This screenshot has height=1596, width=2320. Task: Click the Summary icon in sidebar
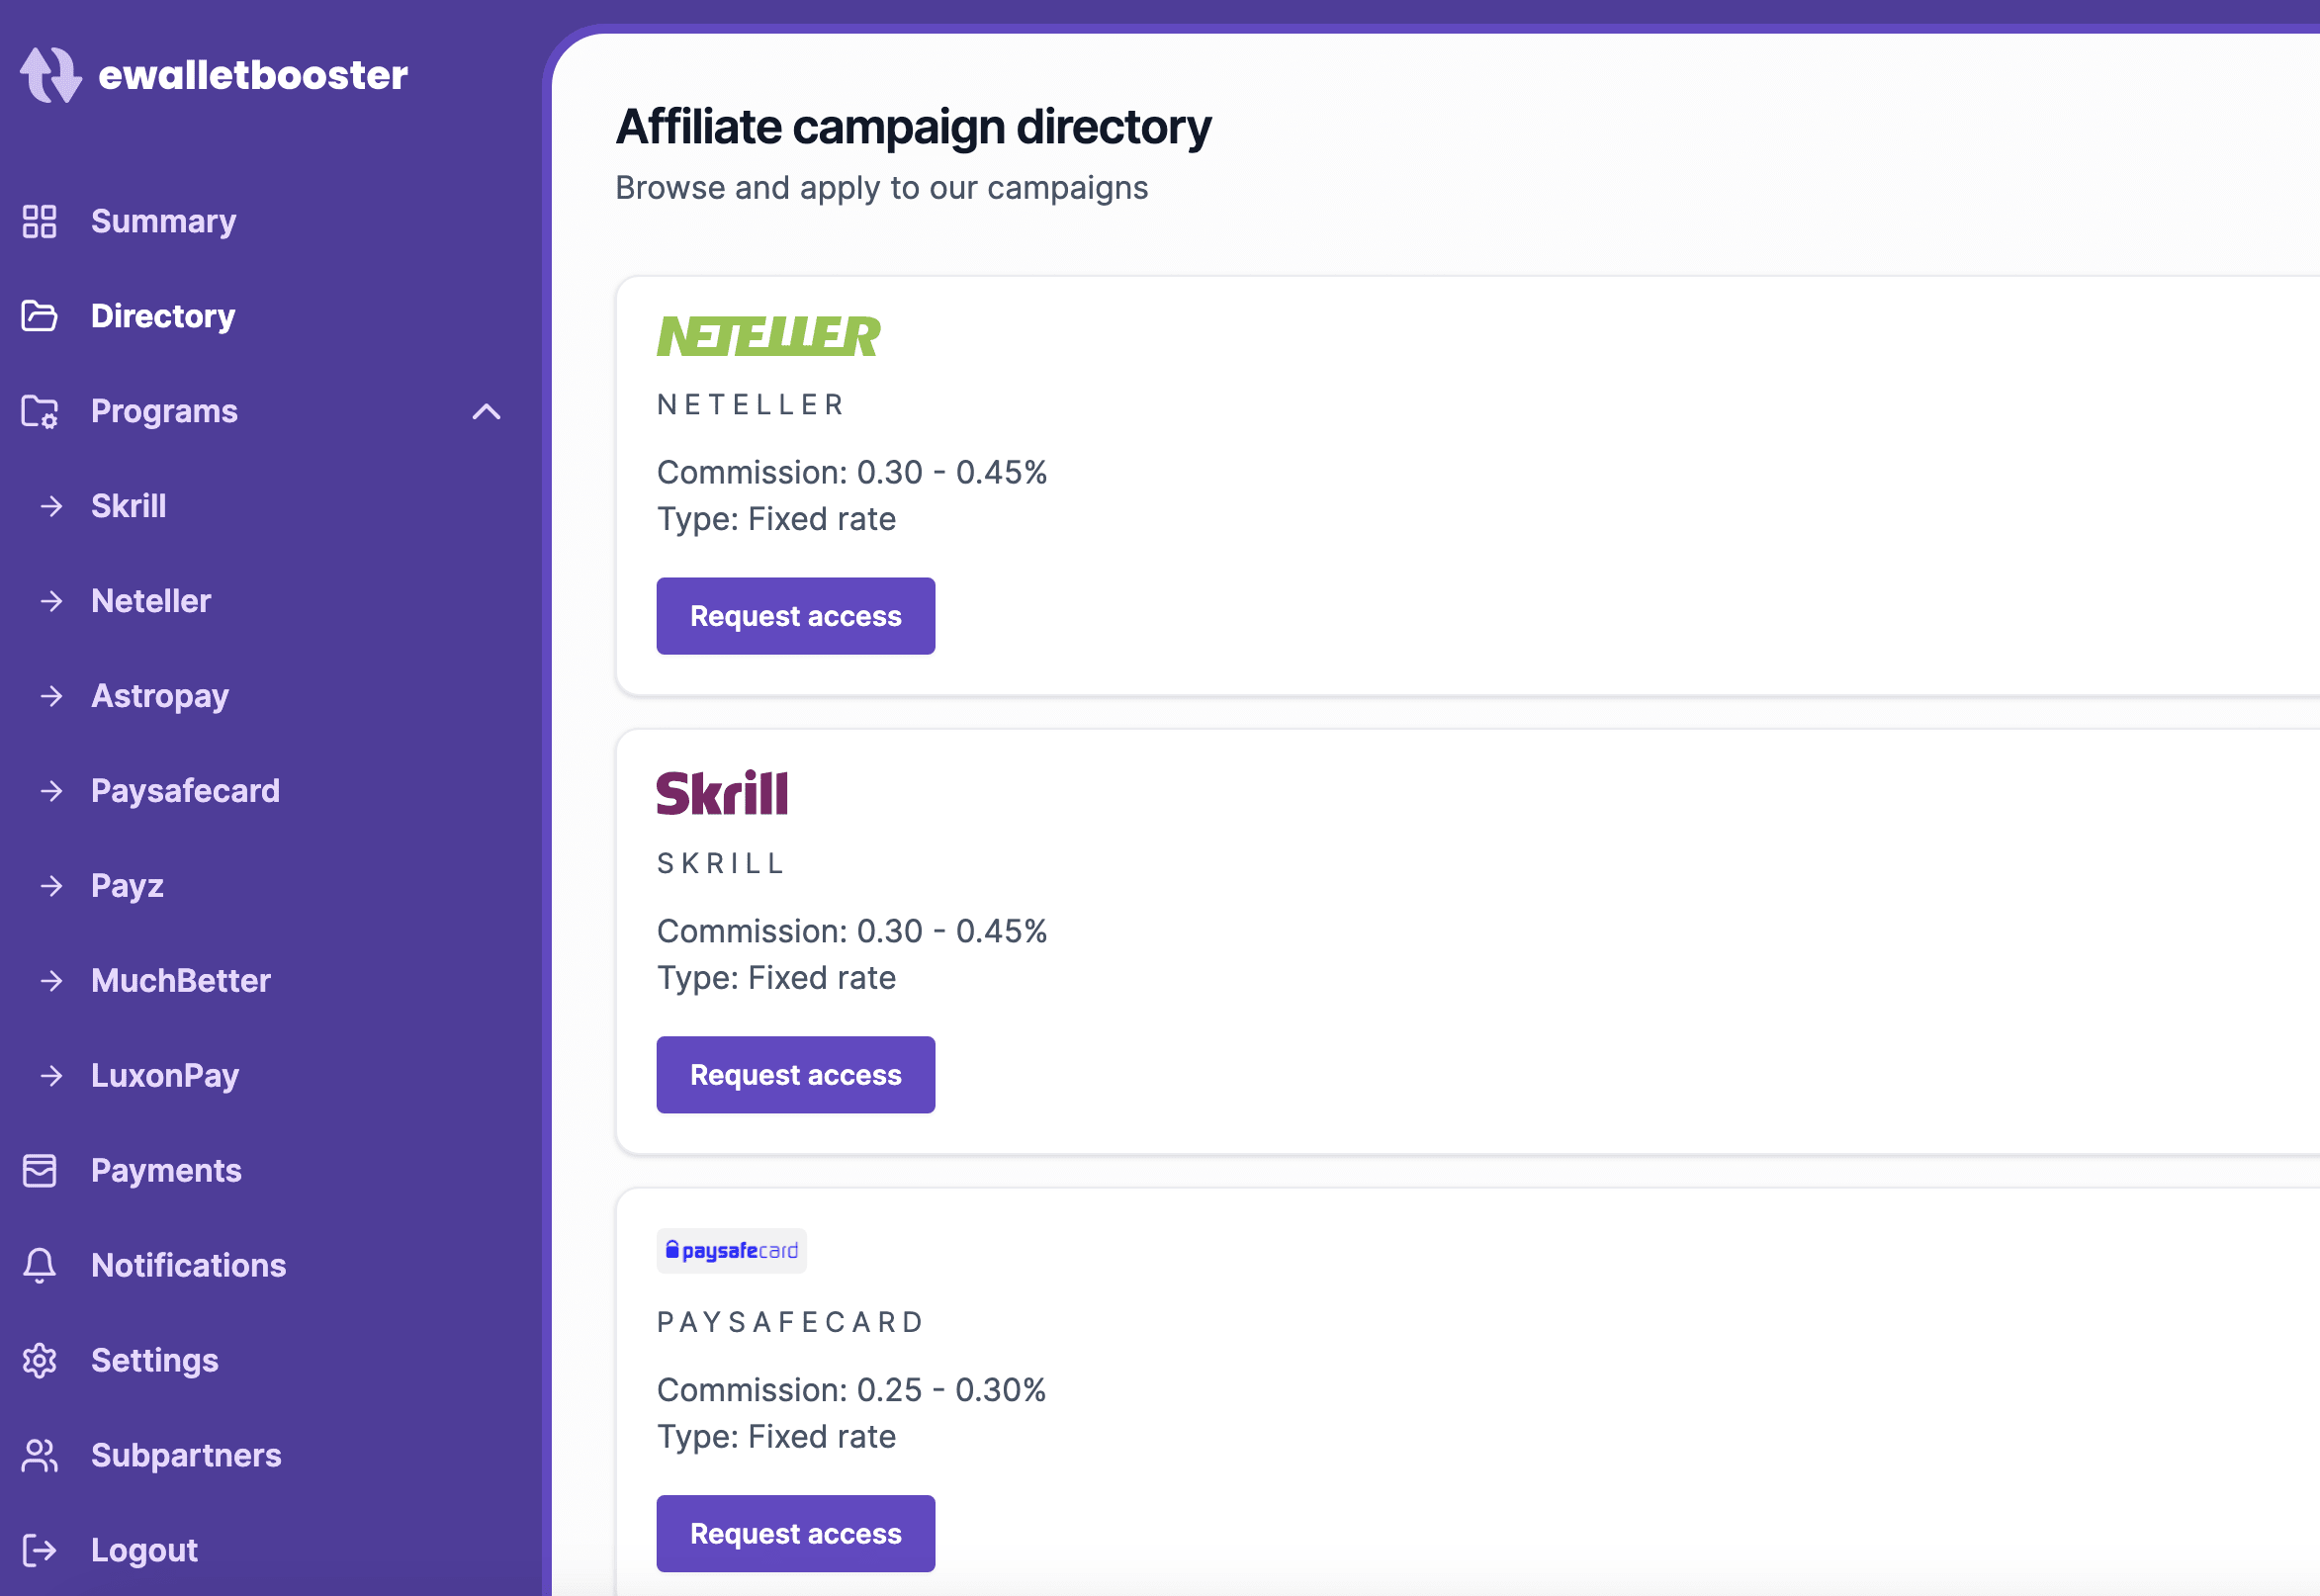pyautogui.click(x=39, y=221)
